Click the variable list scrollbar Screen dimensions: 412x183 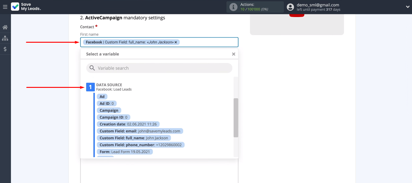click(236, 117)
